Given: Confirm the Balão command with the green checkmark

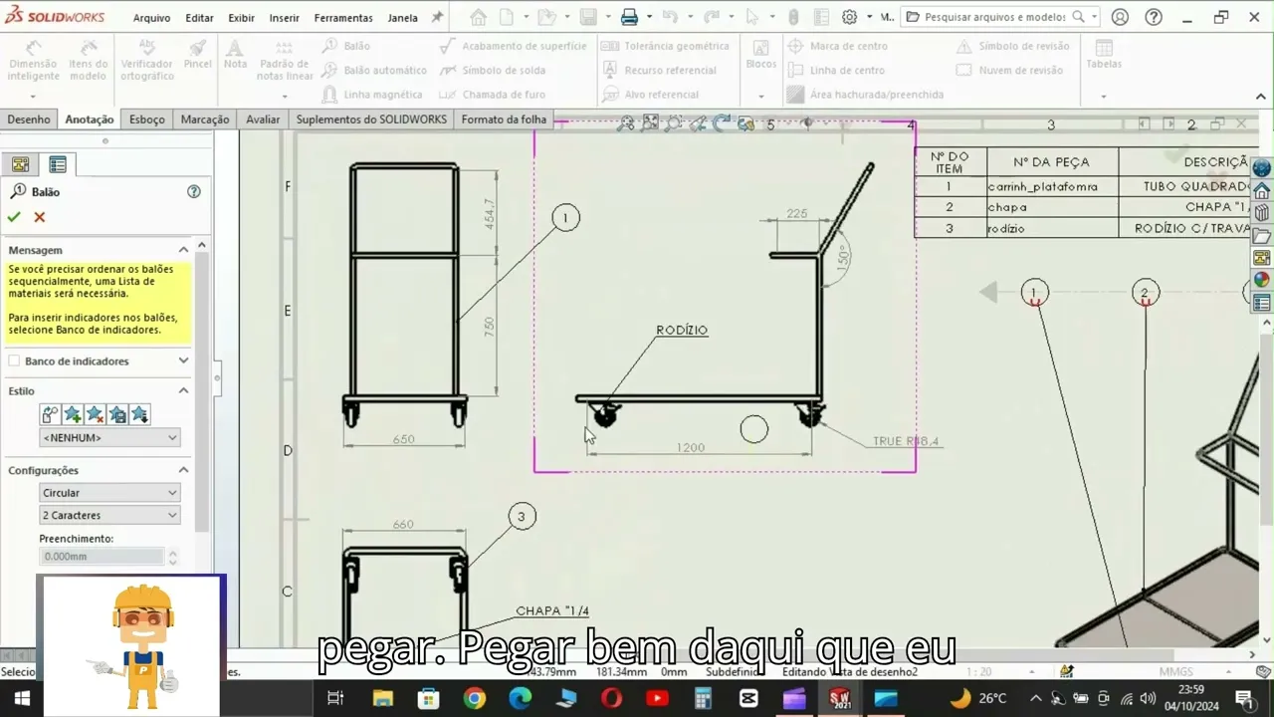Looking at the screenshot, I should pos(14,217).
